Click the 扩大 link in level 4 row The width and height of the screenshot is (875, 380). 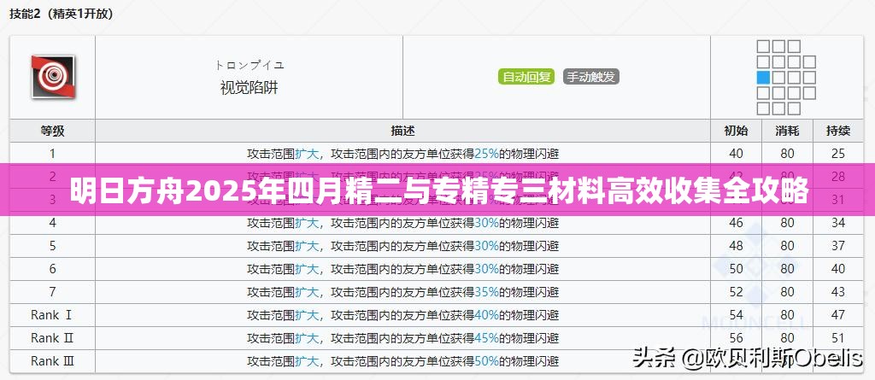pyautogui.click(x=307, y=223)
